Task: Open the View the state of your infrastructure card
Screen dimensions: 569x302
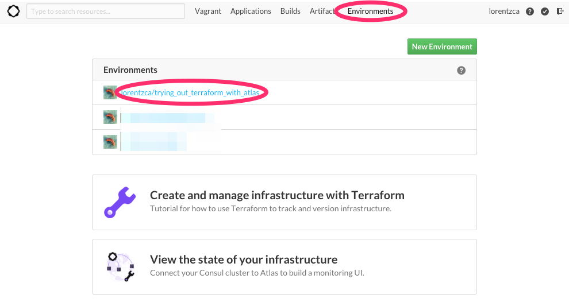Action: (x=284, y=266)
